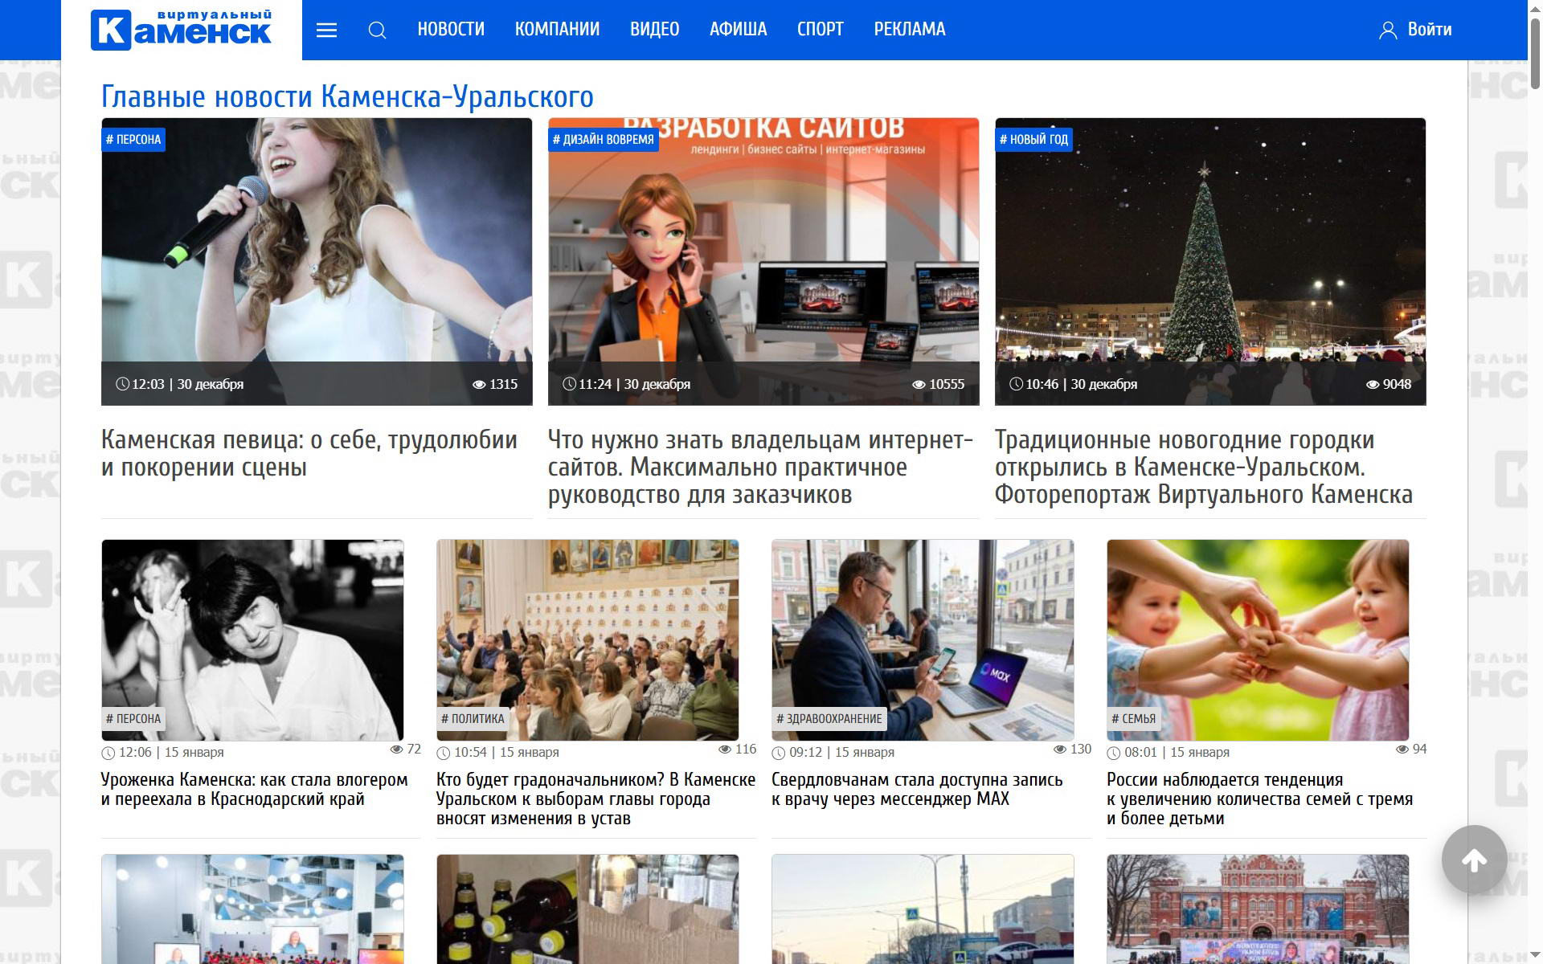This screenshot has width=1543, height=964.
Task: Open the Спорт section
Action: coord(820,30)
